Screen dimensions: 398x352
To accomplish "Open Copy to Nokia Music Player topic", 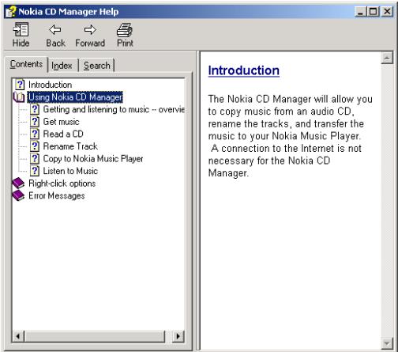I will pyautogui.click(x=93, y=159).
